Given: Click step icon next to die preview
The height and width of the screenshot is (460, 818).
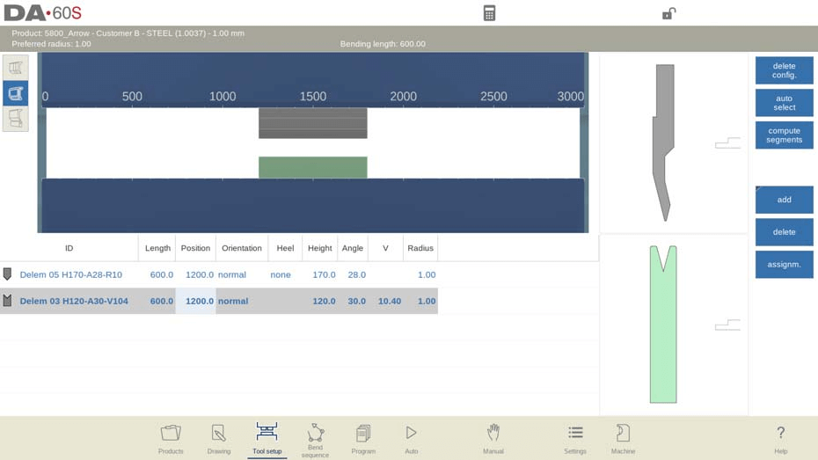Looking at the screenshot, I should tap(727, 325).
